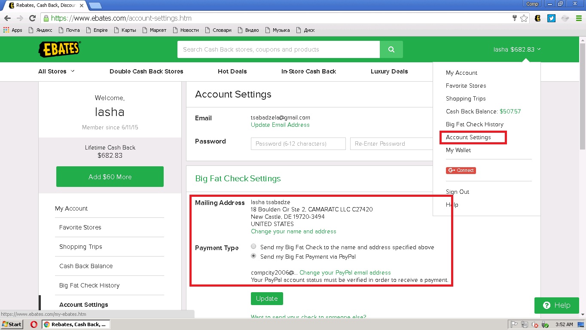Click the Search Cash Back stores field

point(278,49)
